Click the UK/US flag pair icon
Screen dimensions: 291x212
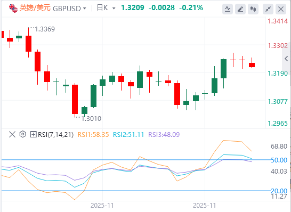(x=13, y=8)
